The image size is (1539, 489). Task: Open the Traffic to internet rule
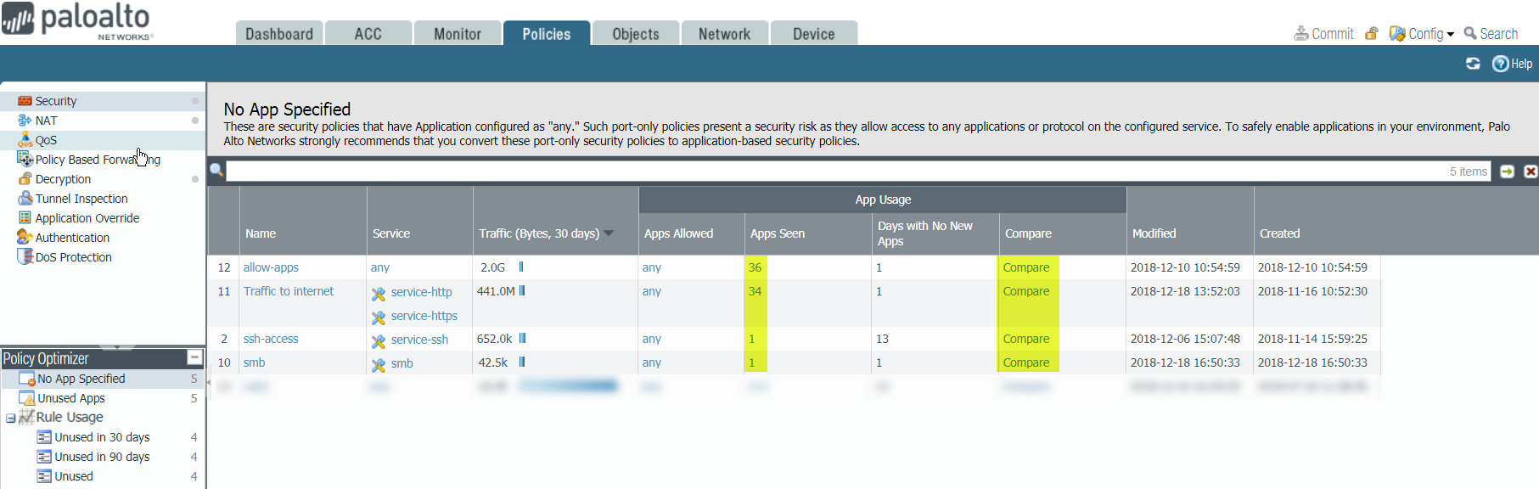289,291
